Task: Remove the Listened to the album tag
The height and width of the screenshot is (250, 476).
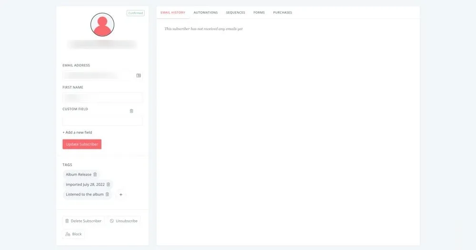Action: point(107,194)
